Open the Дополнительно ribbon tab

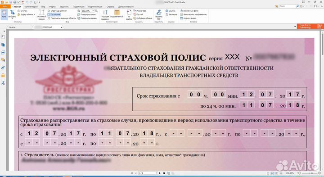126,7
